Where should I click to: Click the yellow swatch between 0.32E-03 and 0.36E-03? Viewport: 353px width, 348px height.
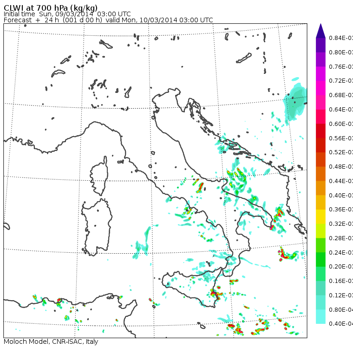[x=320, y=217]
